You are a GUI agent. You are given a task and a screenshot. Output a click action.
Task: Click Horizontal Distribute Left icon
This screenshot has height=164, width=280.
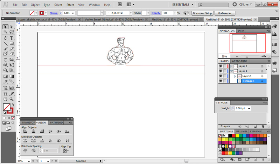pos(50,141)
